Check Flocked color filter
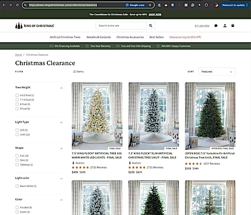The image size is (251, 215). pyautogui.click(x=17, y=208)
